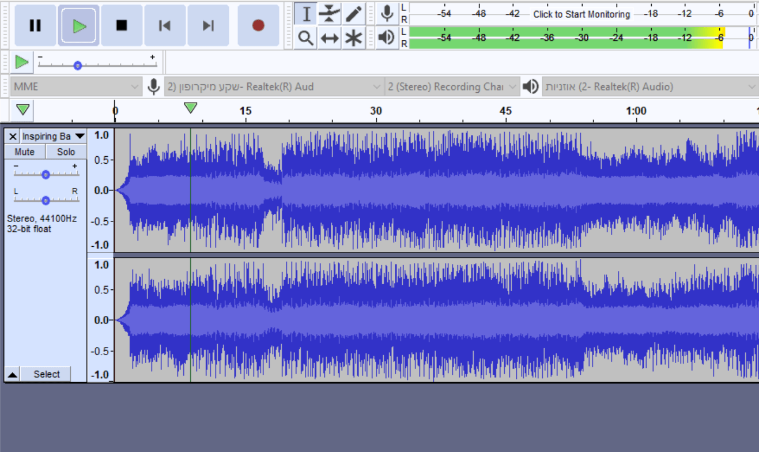Adjust the track L/R pan slider

tap(46, 199)
